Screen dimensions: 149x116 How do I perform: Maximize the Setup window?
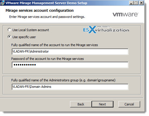136,3
